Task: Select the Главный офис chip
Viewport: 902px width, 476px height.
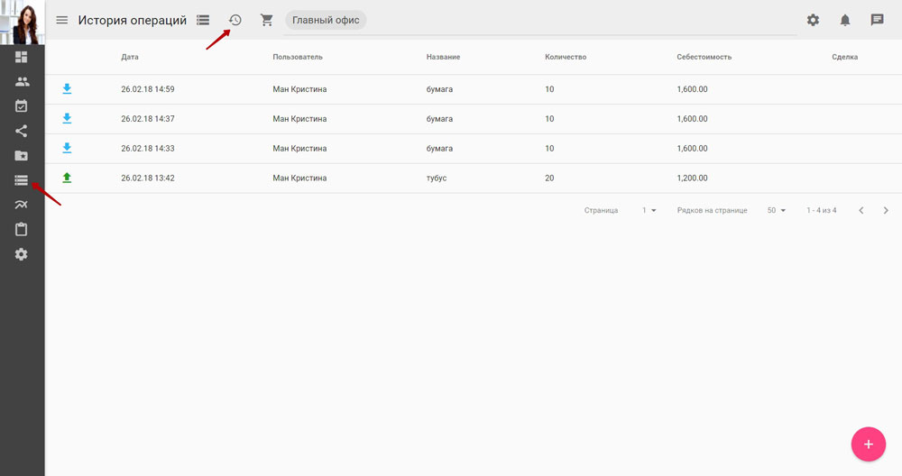Action: (x=326, y=20)
